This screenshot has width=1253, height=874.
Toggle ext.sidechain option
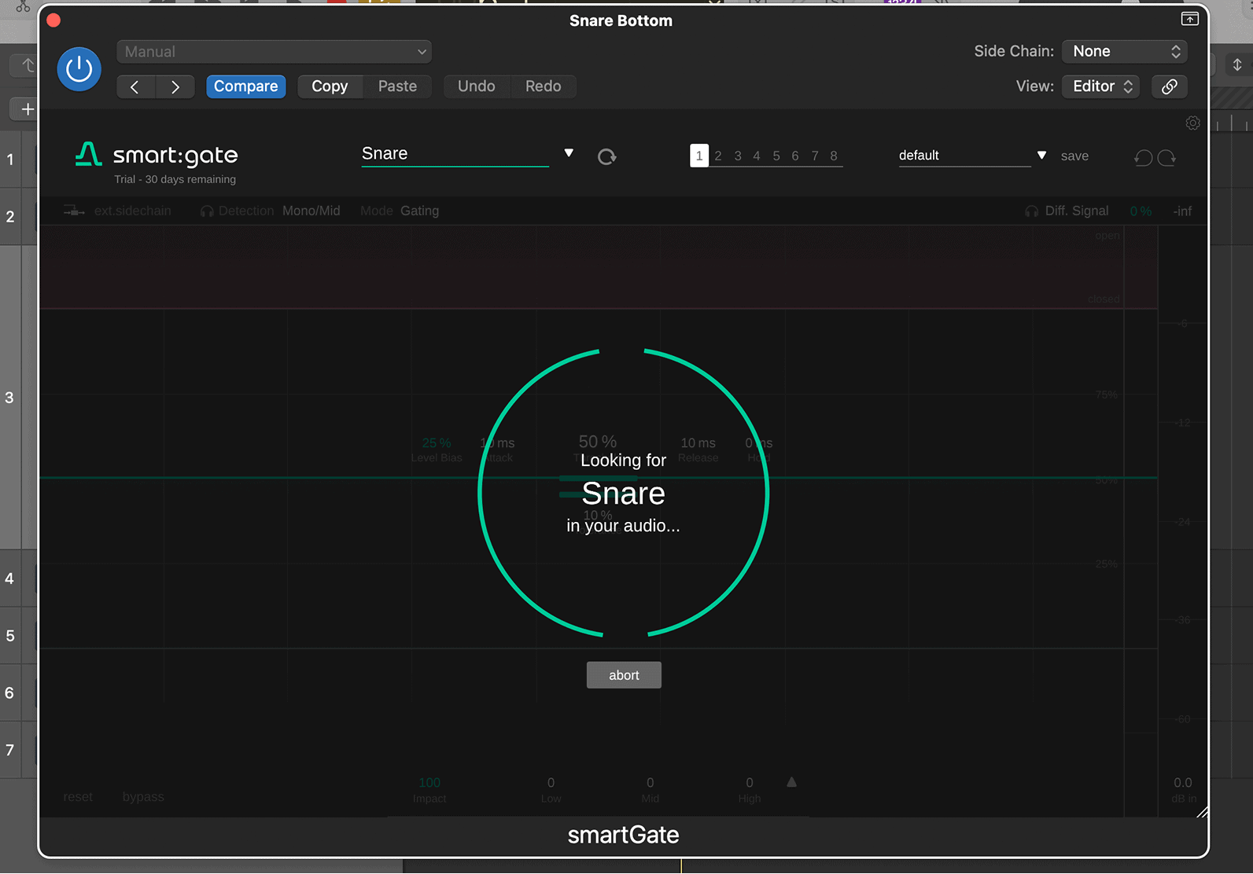tap(132, 211)
